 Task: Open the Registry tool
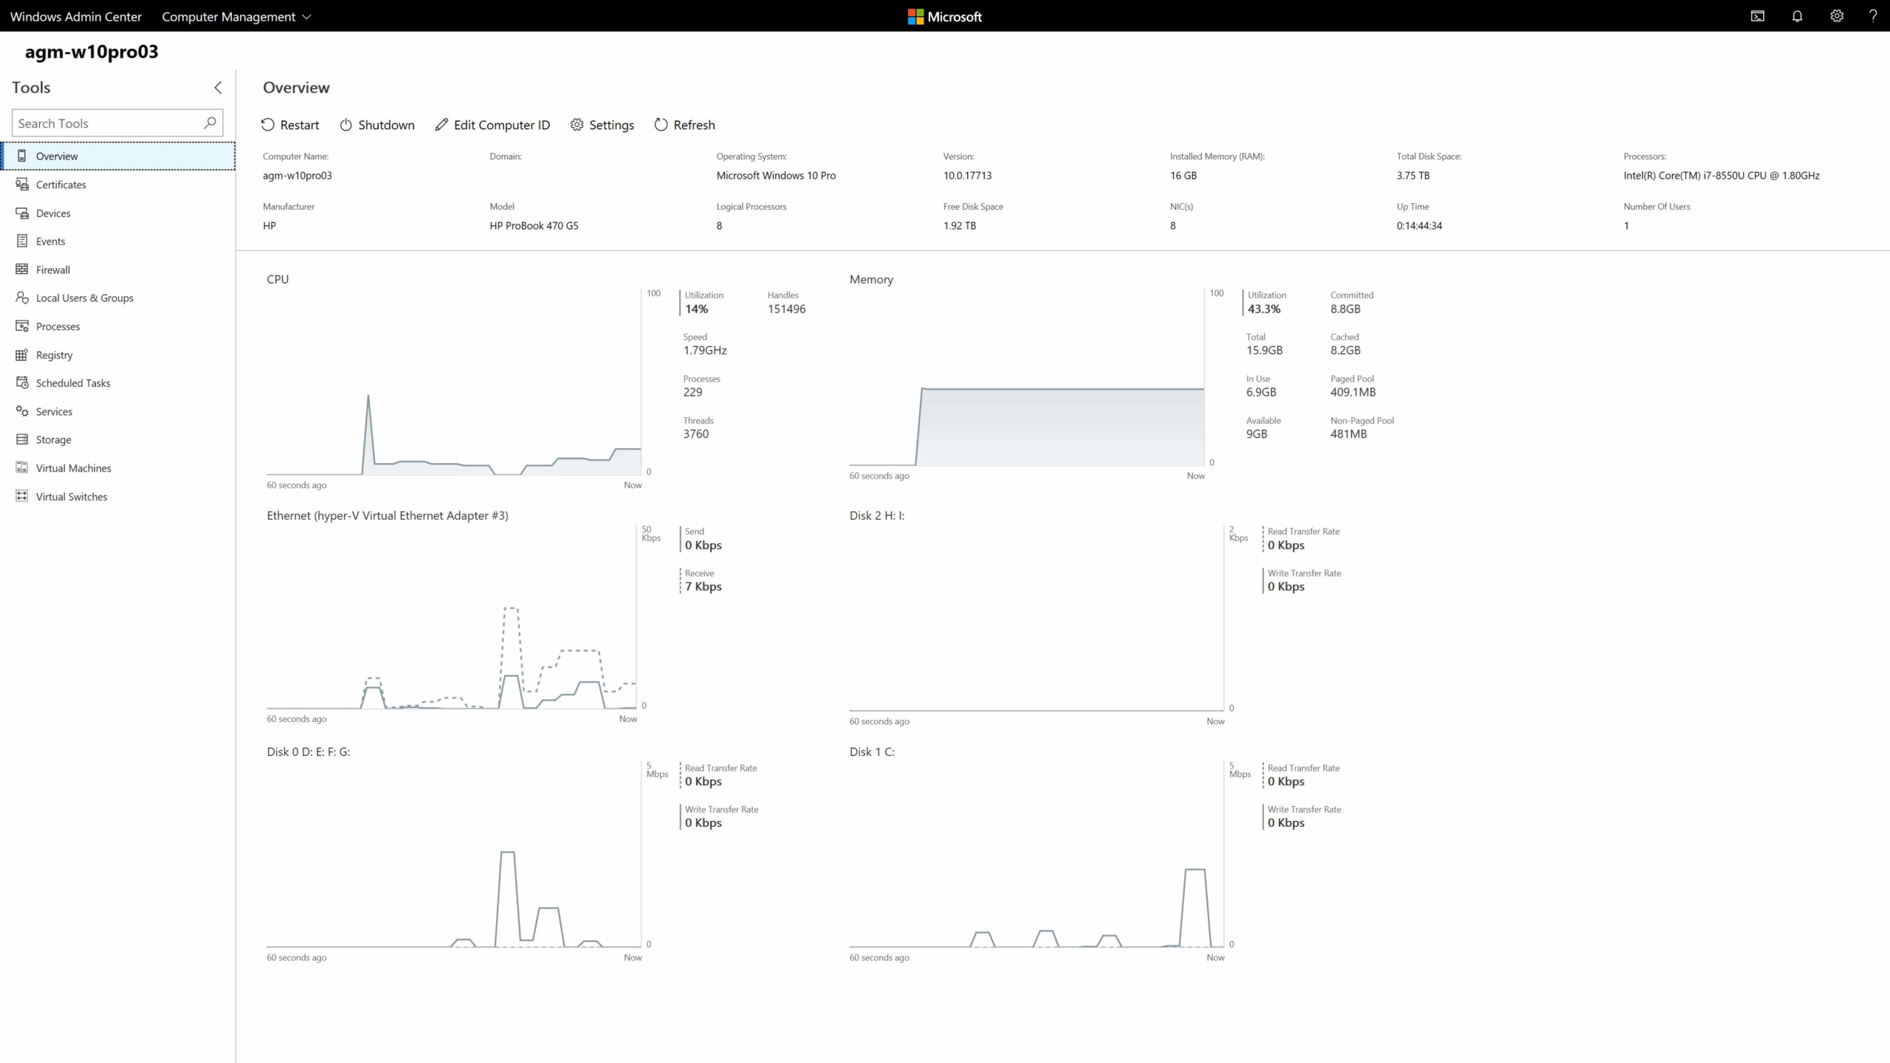tap(54, 354)
